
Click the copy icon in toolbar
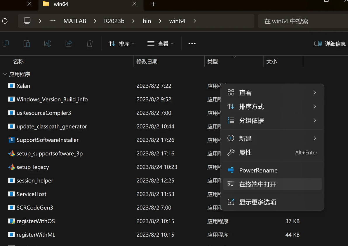pyautogui.click(x=6, y=43)
